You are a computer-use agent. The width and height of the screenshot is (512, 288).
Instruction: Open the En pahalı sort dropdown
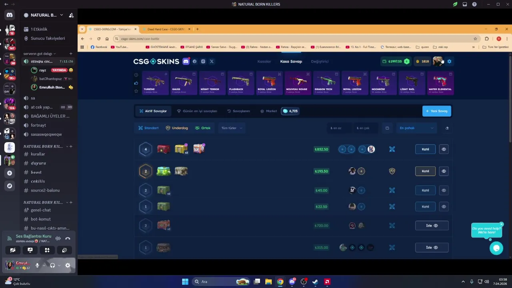416,128
